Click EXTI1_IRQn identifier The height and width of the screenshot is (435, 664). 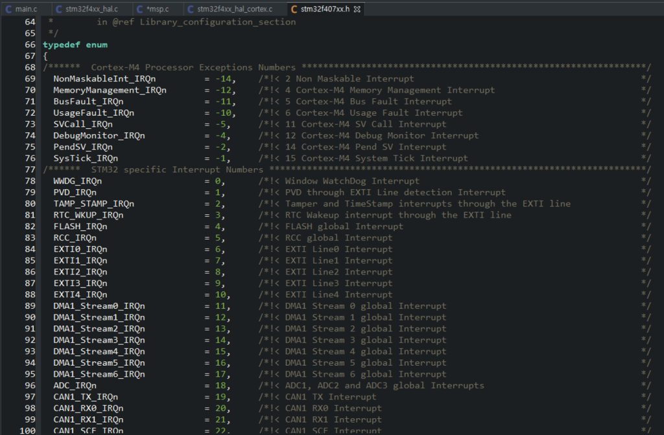click(80, 260)
